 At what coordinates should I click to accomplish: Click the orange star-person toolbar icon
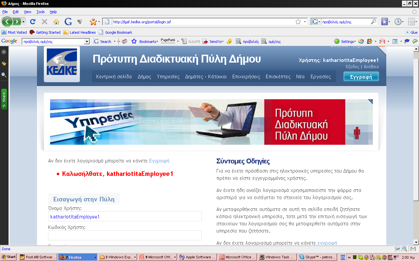tap(93, 22)
